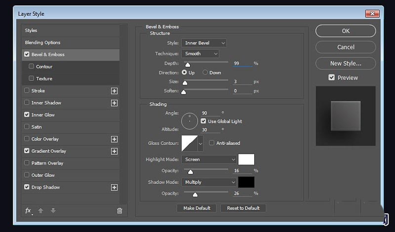Click the Highlight Opacity slider handle

pyautogui.click(x=191, y=172)
